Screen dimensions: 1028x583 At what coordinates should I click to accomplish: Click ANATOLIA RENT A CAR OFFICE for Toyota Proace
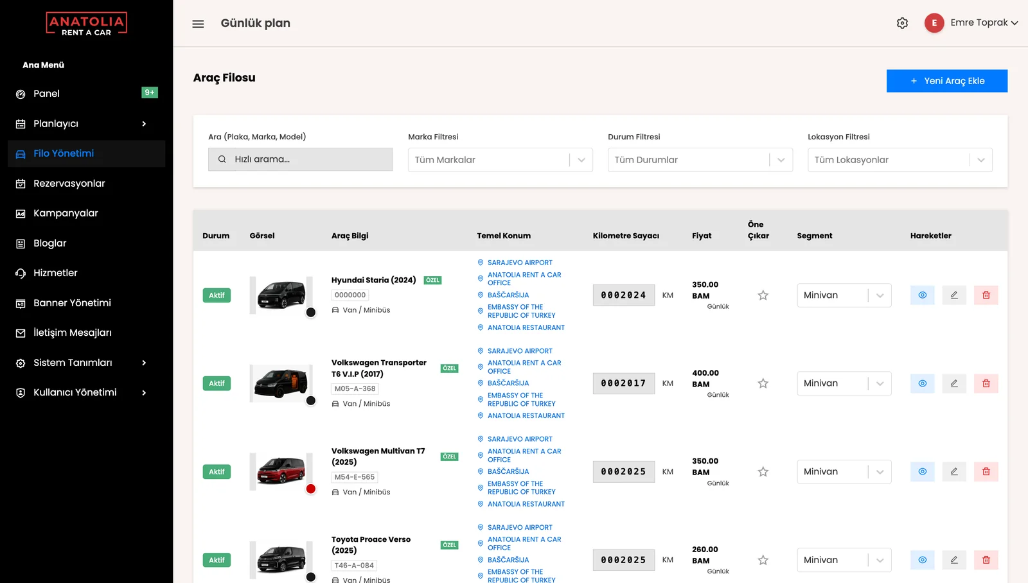click(524, 544)
